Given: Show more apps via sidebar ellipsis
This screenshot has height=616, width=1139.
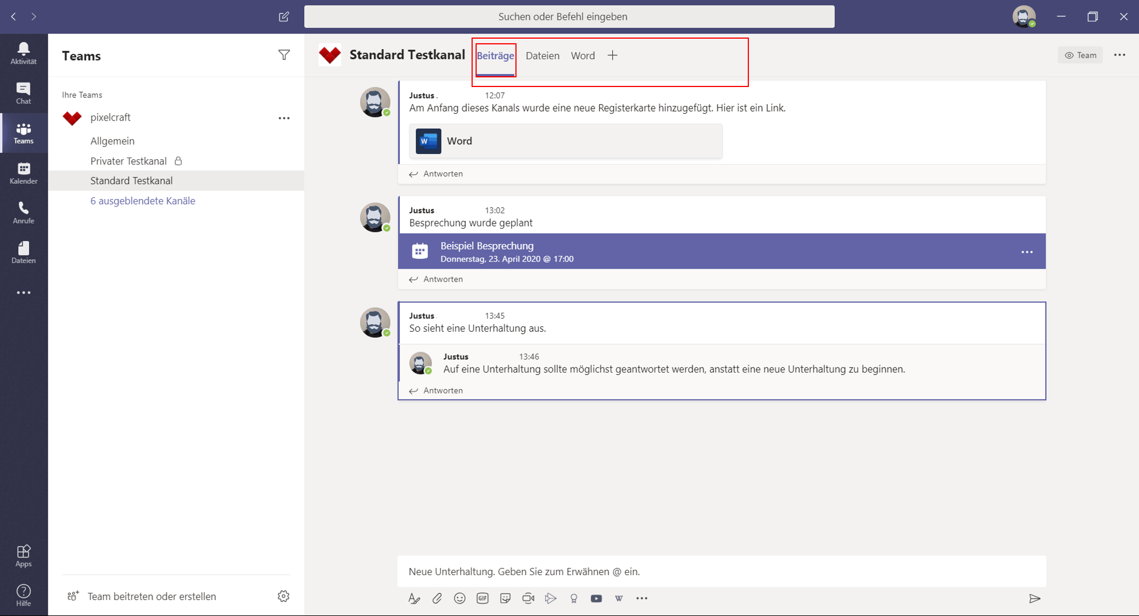Looking at the screenshot, I should point(23,292).
